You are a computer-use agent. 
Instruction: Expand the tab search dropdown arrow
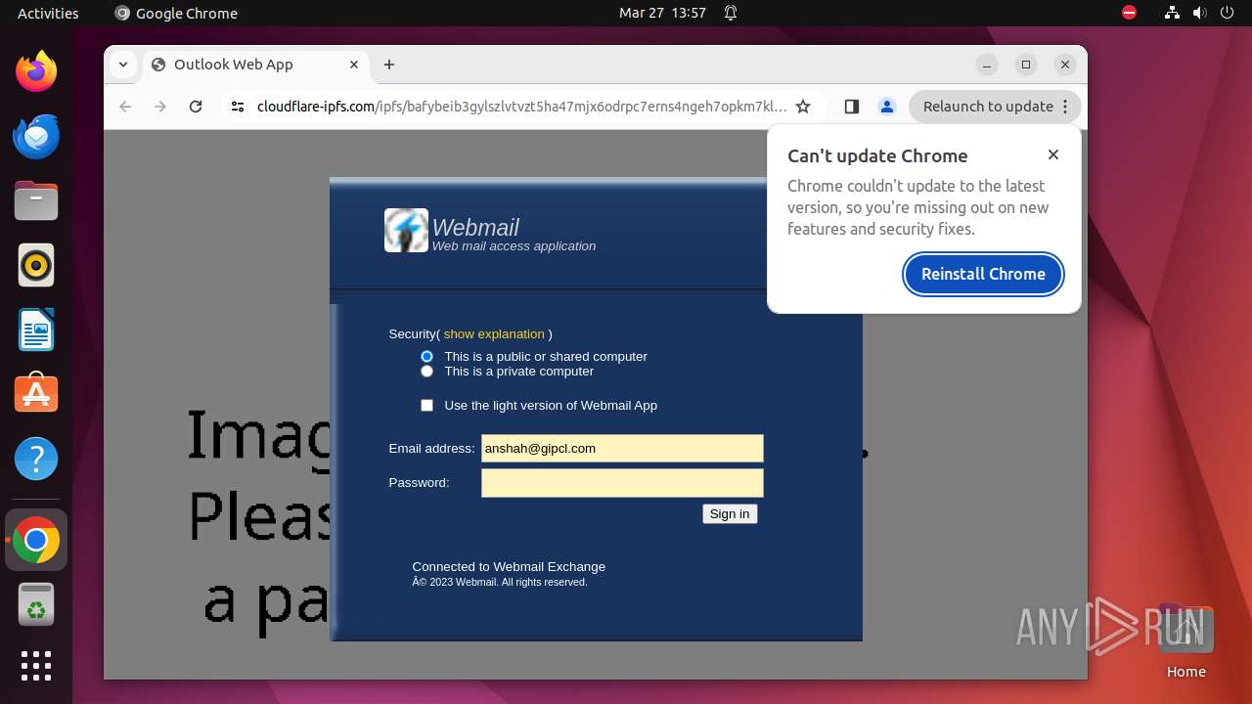coord(123,65)
